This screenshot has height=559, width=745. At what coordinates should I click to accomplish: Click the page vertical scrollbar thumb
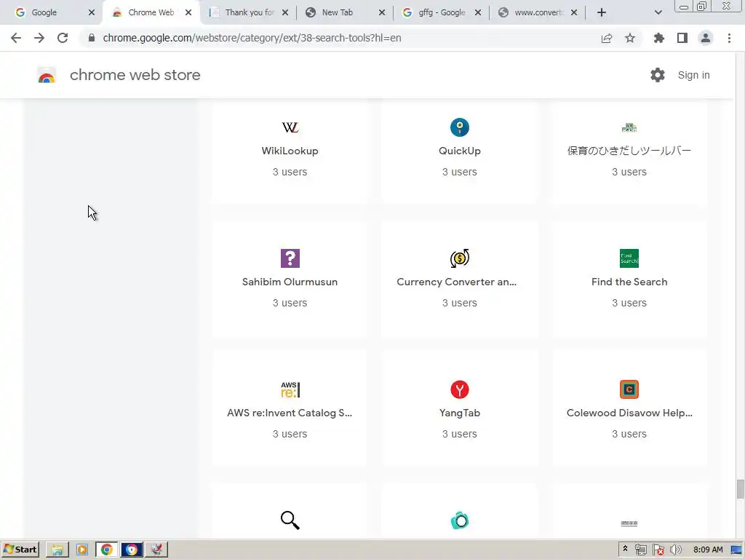tap(740, 490)
